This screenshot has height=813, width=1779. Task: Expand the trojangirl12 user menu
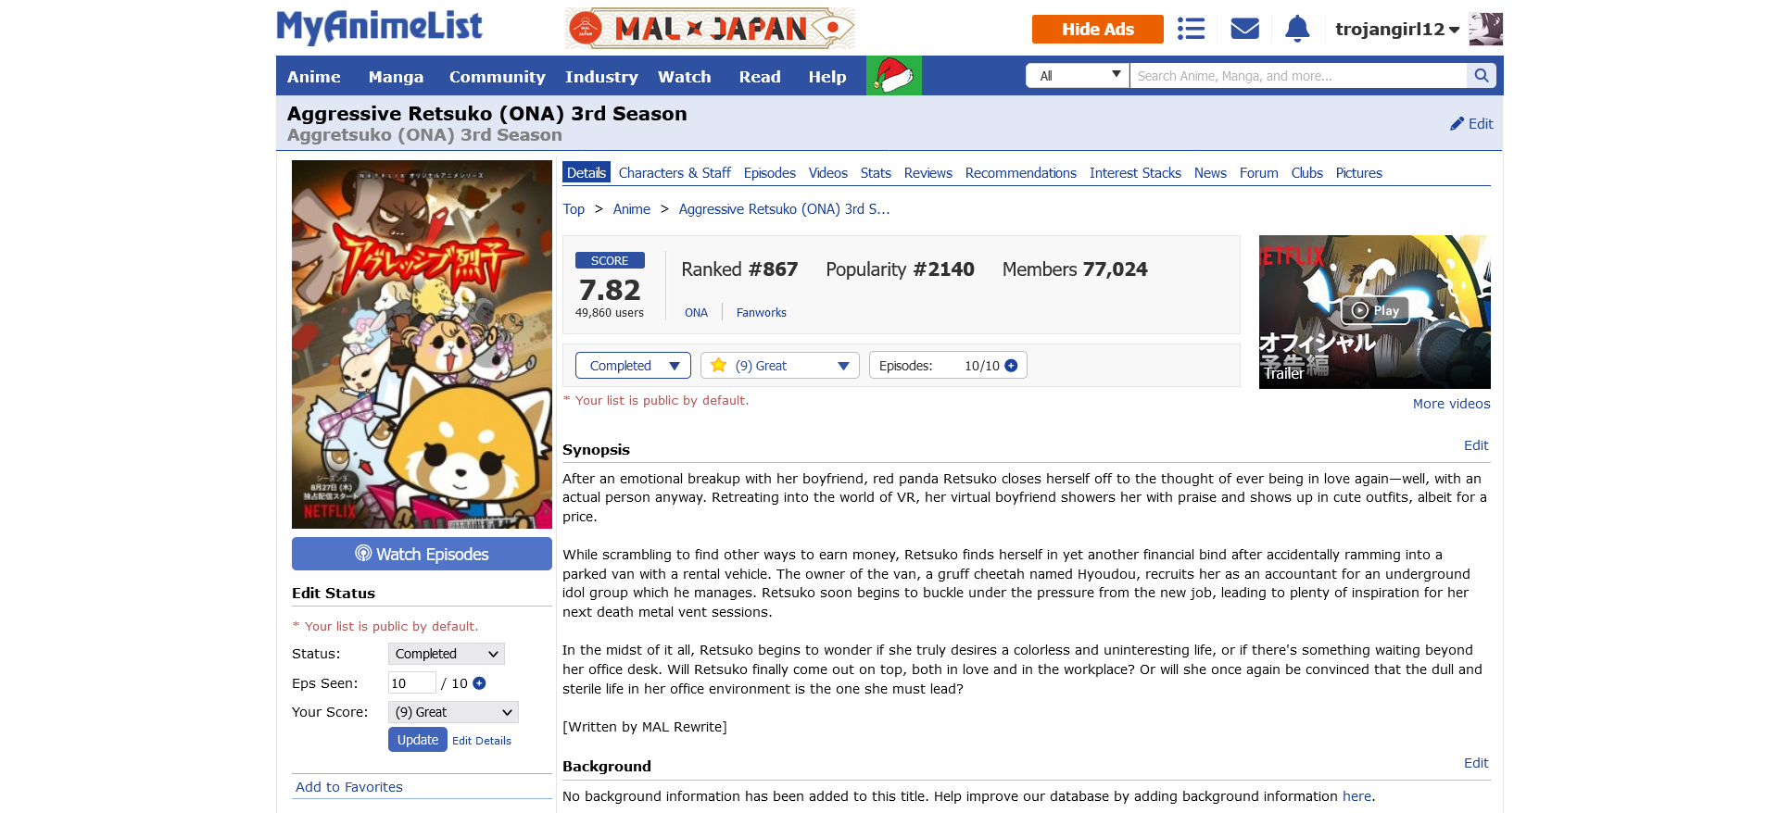[1397, 29]
